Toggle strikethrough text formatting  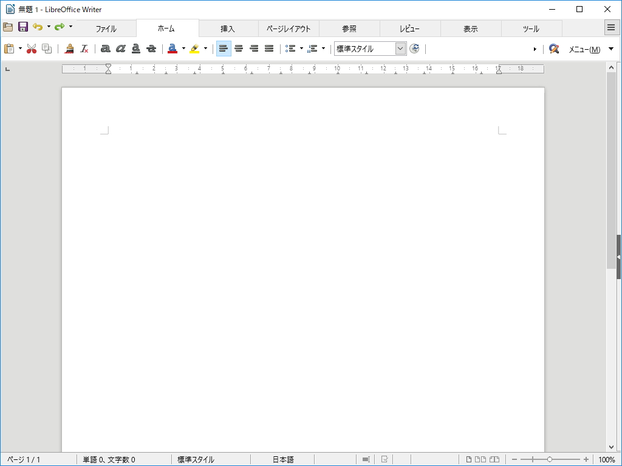(151, 49)
